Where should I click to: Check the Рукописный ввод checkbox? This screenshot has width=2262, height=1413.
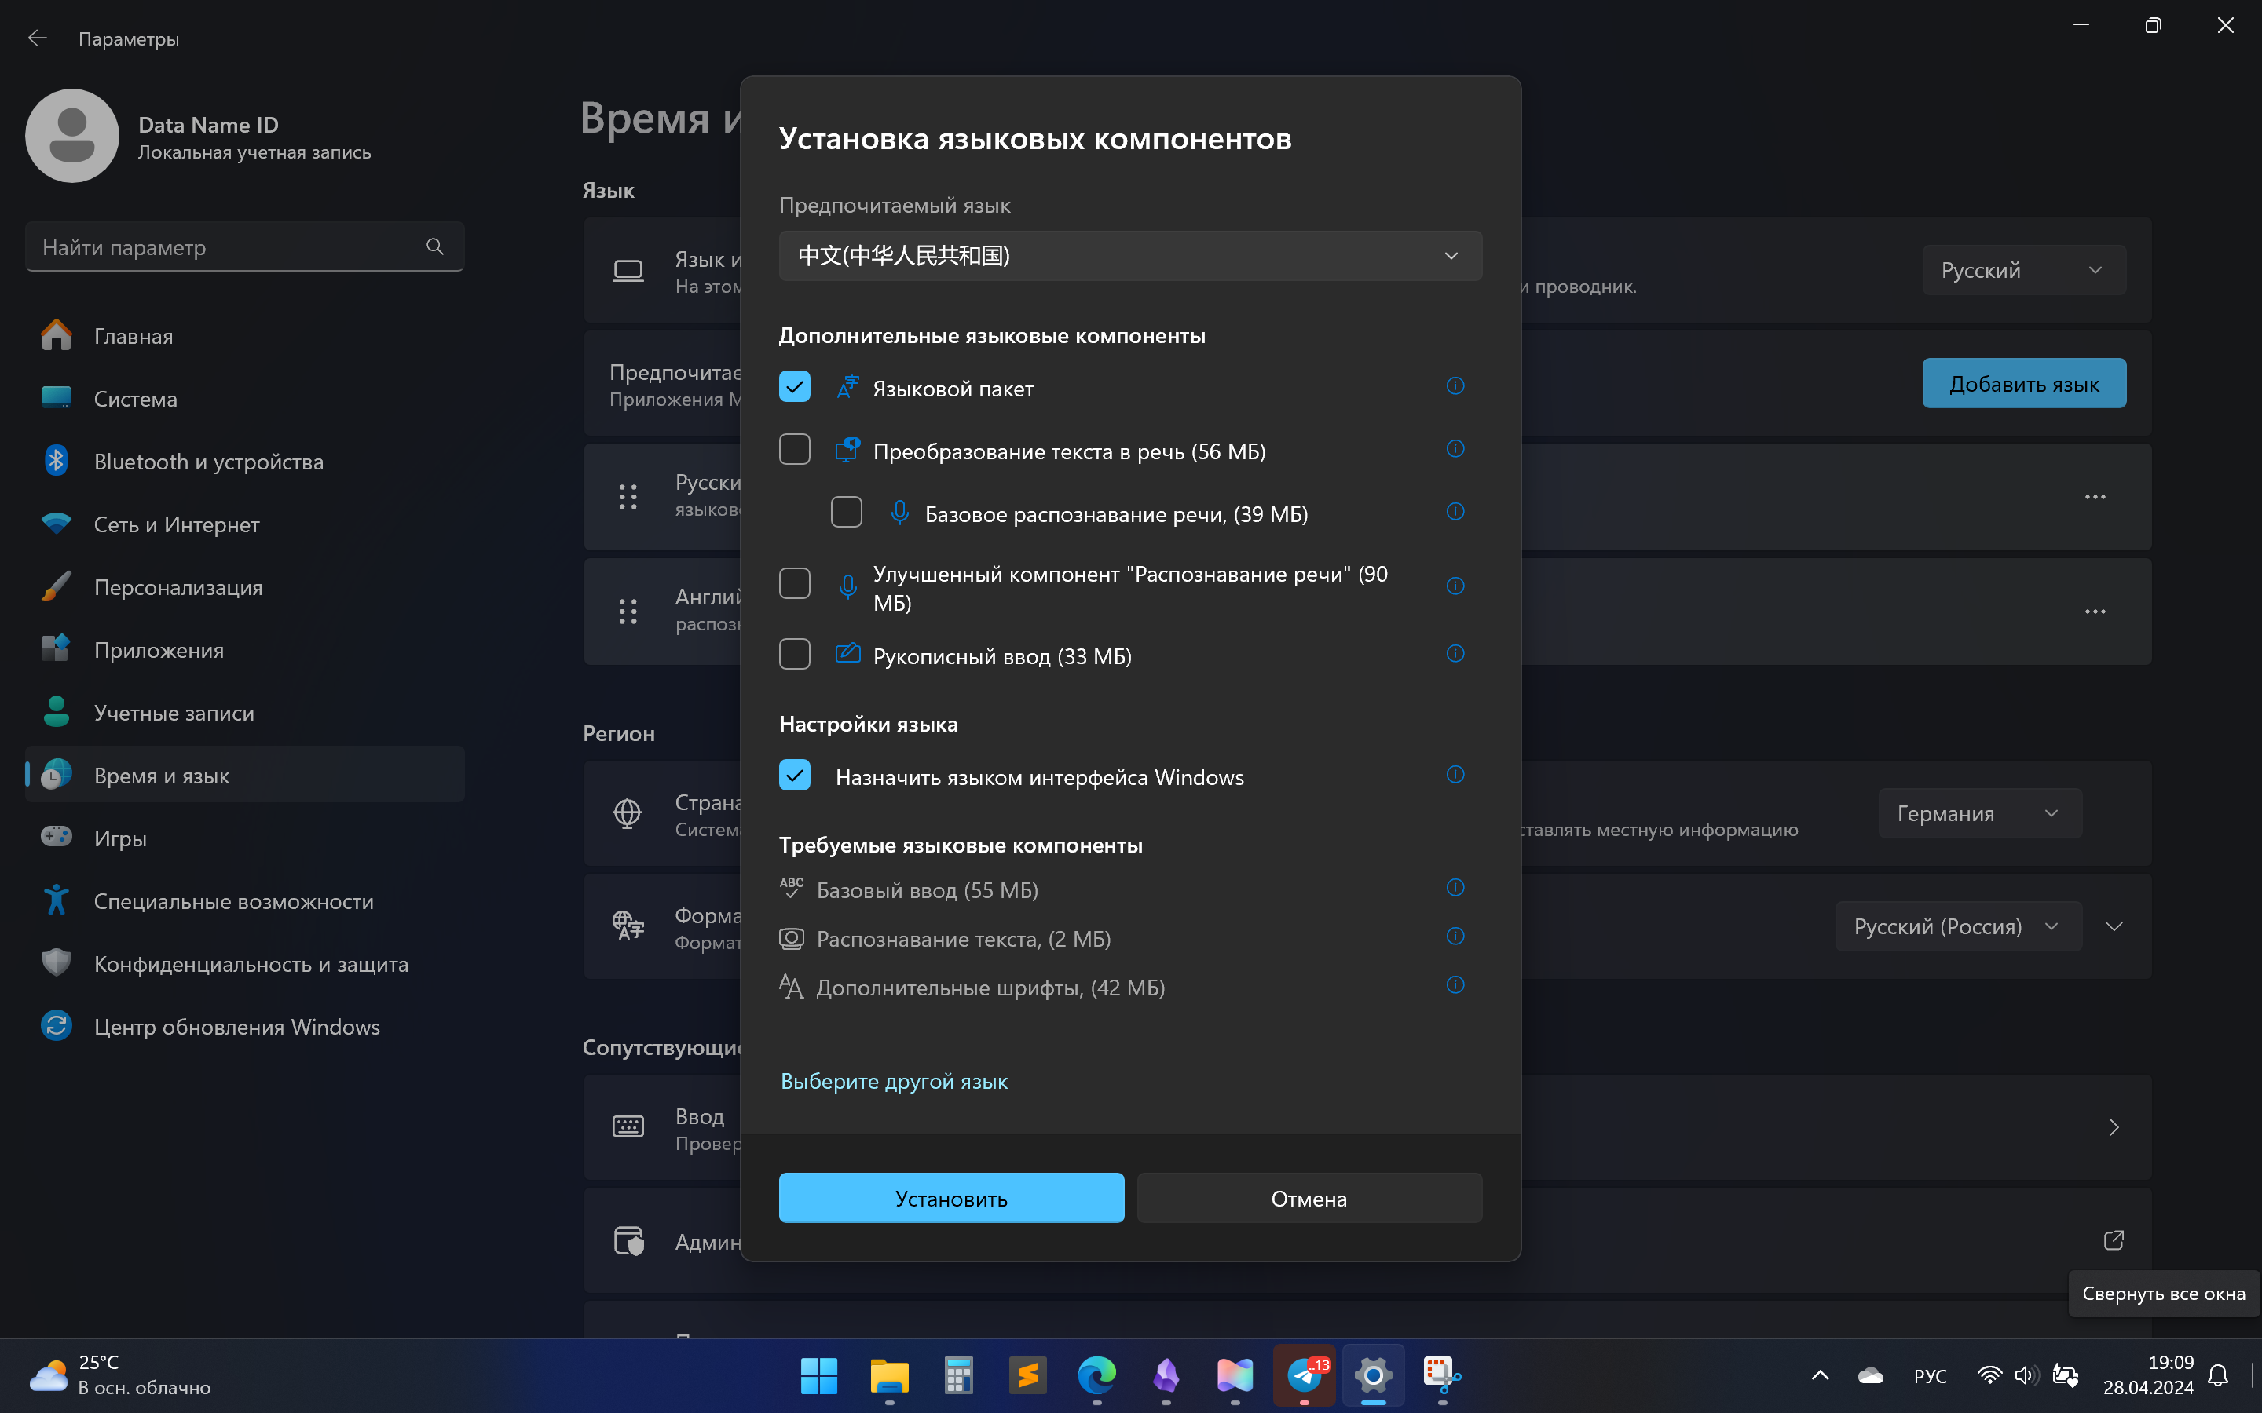[795, 654]
